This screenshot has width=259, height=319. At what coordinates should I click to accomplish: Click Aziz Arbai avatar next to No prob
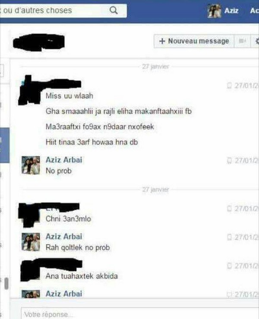31,165
